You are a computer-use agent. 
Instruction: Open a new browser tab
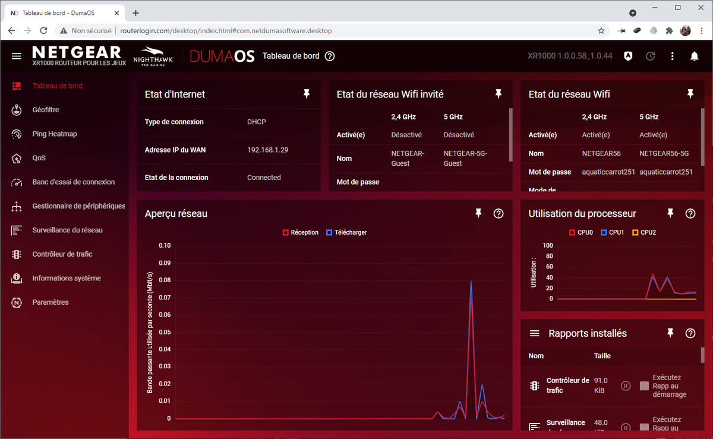pos(135,12)
